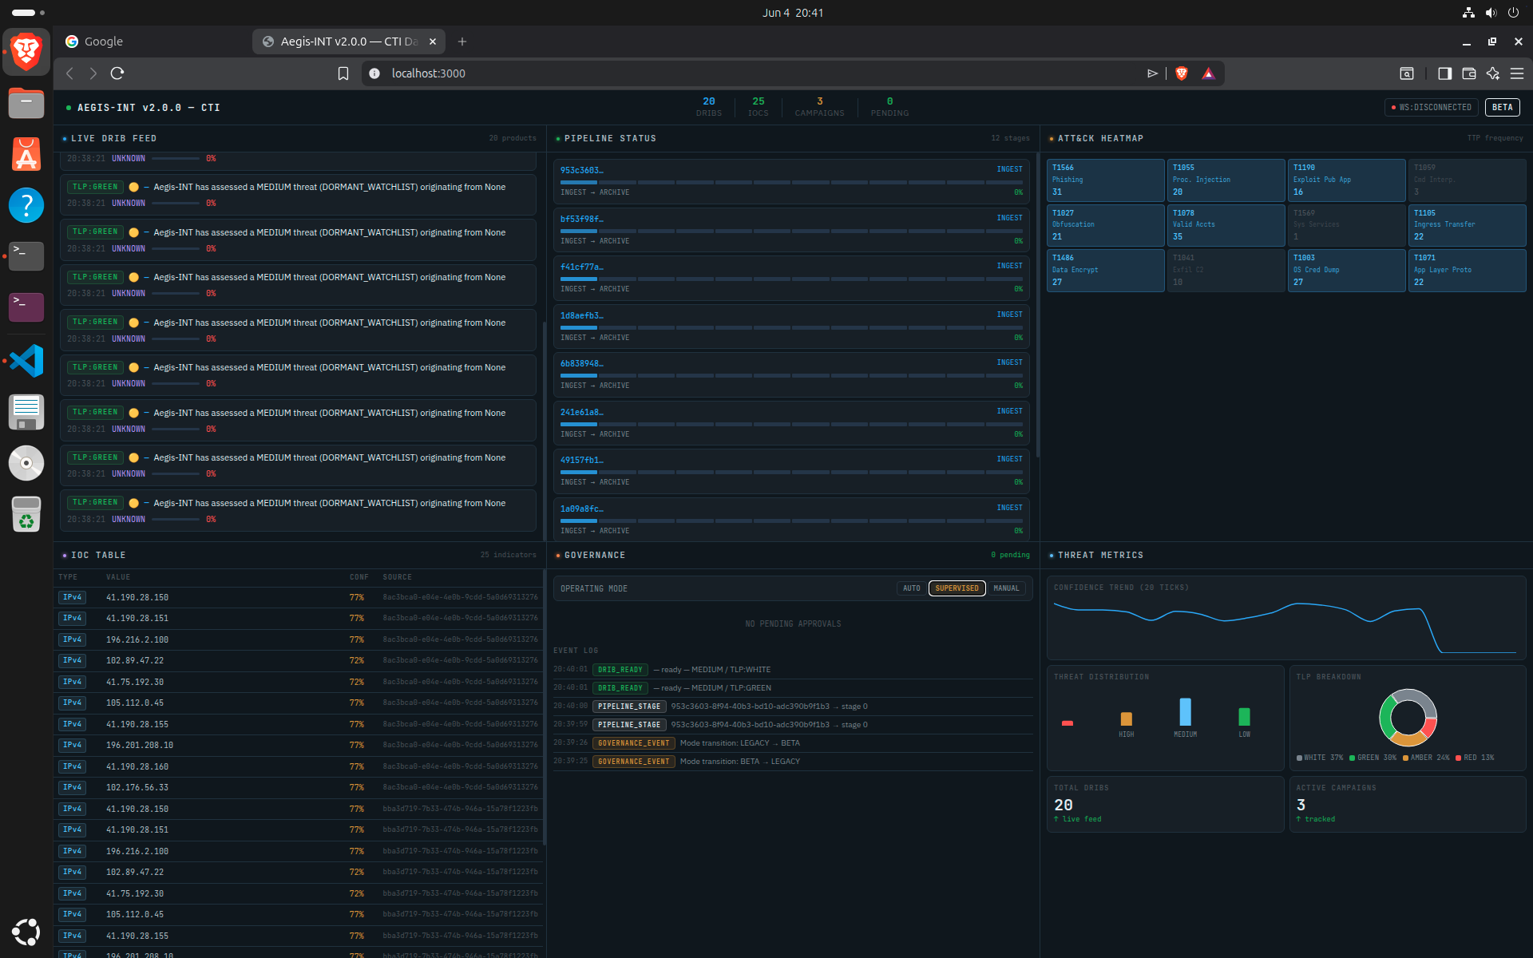This screenshot has height=958, width=1533.
Task: Open the pipeline item 6b838948
Action: [x=791, y=374]
